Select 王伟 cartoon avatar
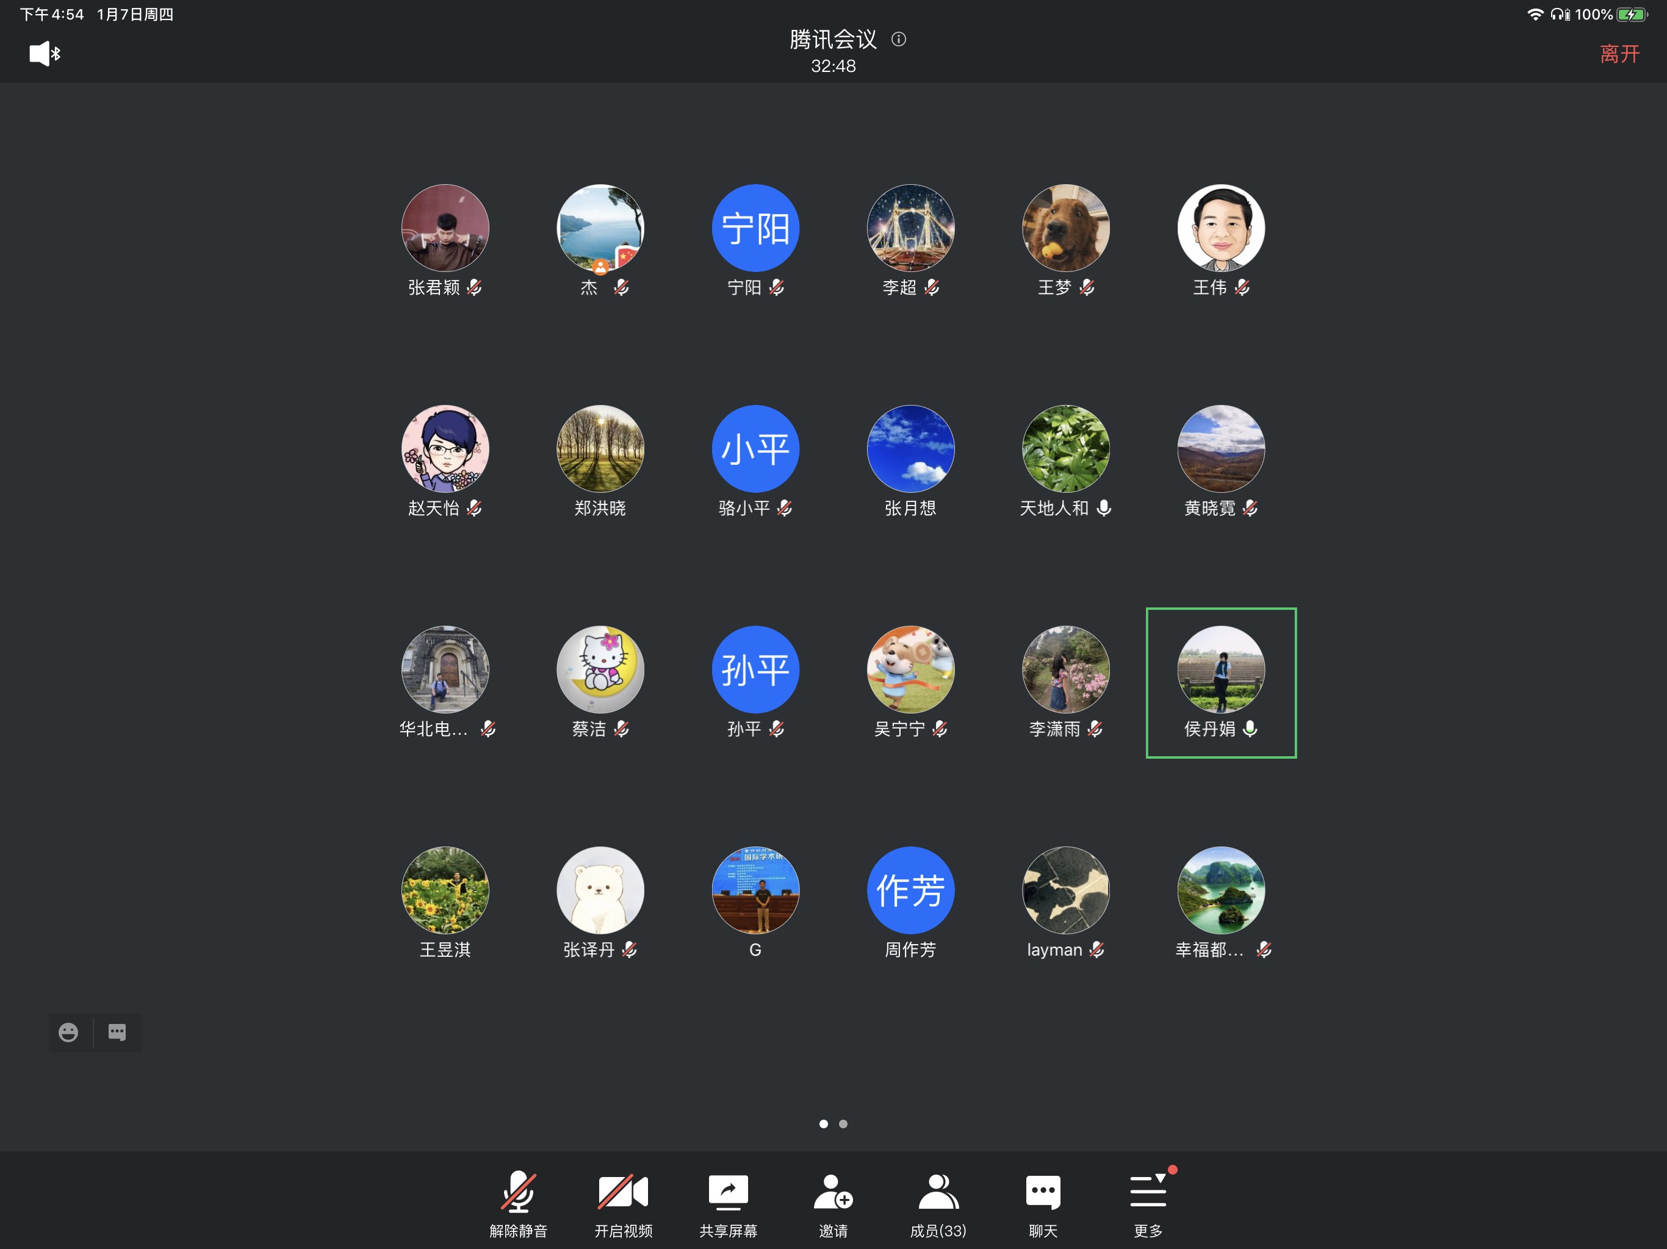Screen dimensions: 1667x1249 (x=1221, y=228)
